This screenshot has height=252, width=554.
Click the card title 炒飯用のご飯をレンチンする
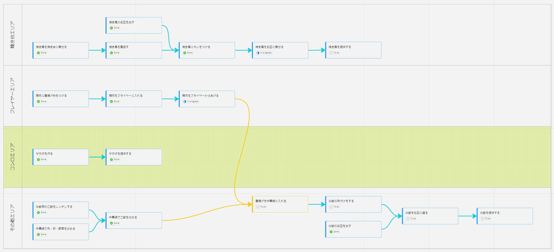pyautogui.click(x=54, y=207)
